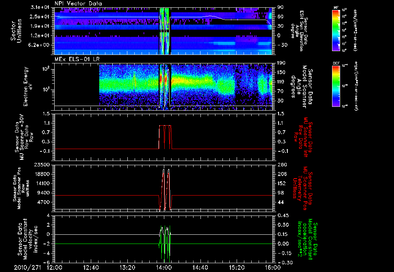Click the 0.45 acceleration tick label
This screenshot has width=394, height=272.
[283, 216]
